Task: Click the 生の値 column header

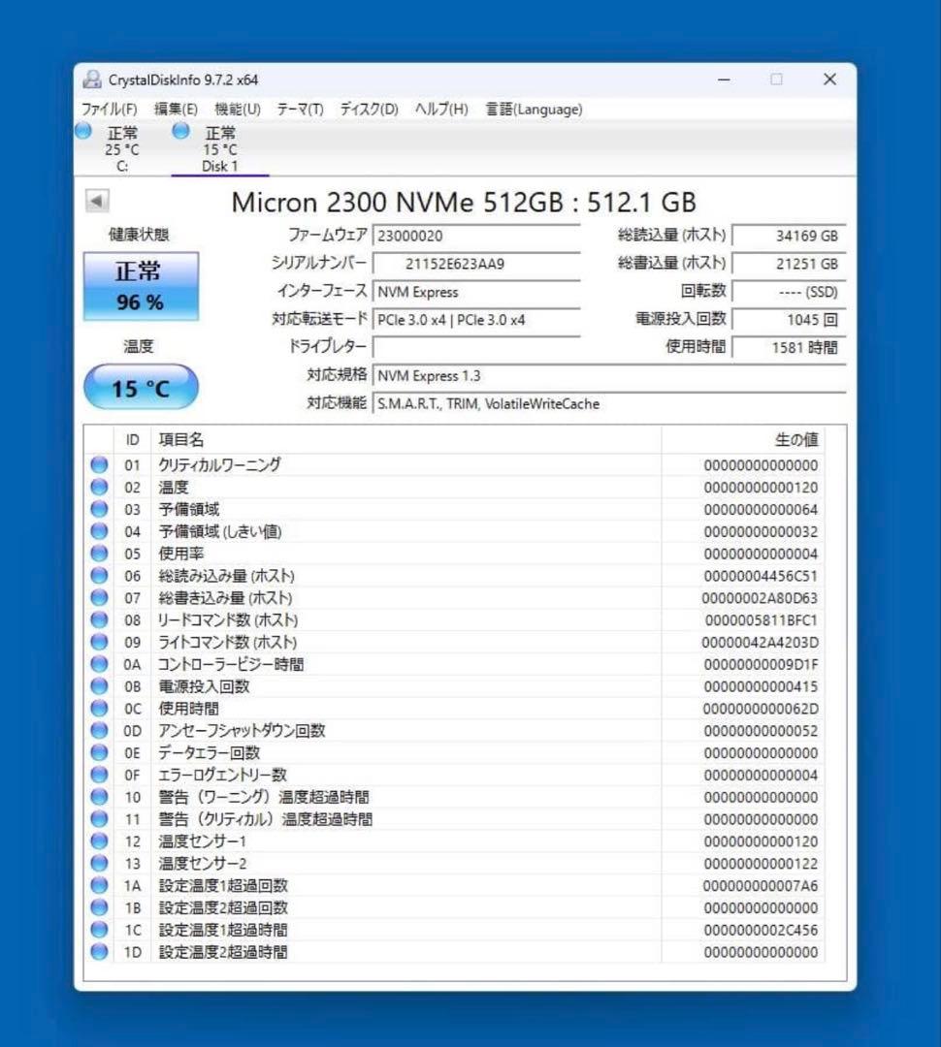Action: (743, 439)
